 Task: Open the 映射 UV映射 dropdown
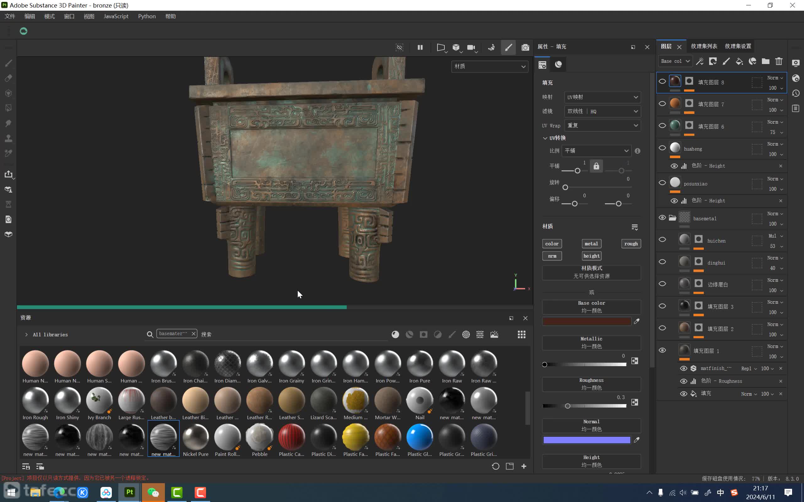point(602,97)
